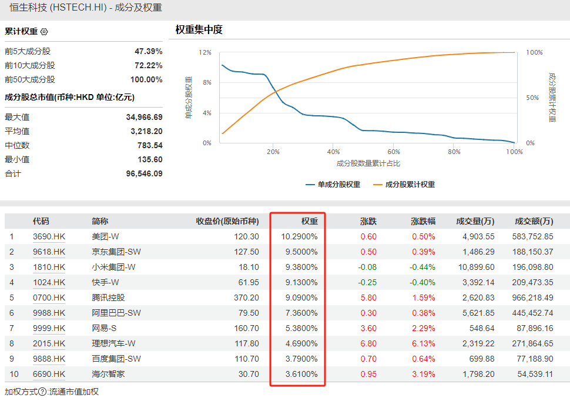Click the 7.3600% weight value
Image resolution: width=570 pixels, height=401 pixels.
(301, 313)
